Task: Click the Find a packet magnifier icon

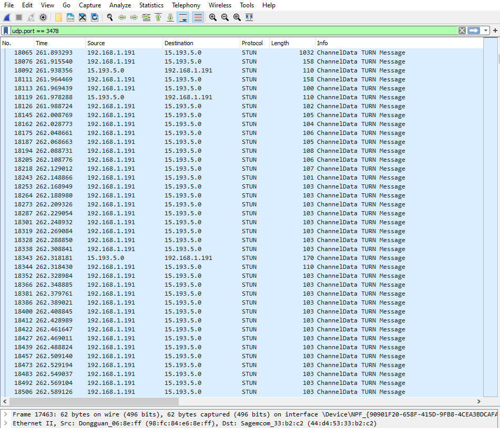Action: click(109, 17)
